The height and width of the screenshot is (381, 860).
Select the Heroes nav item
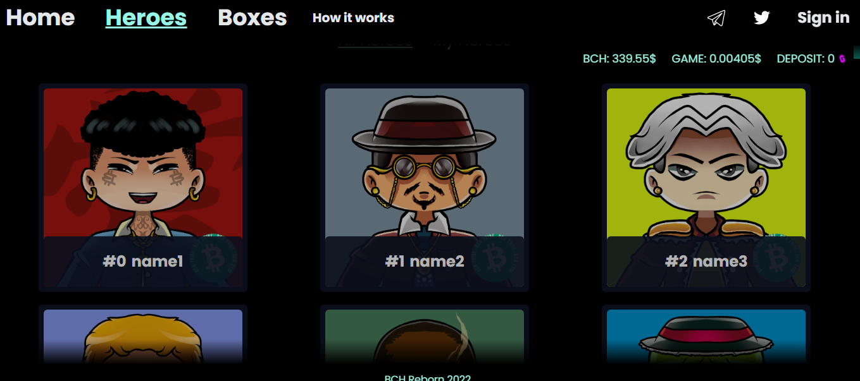[x=146, y=18]
